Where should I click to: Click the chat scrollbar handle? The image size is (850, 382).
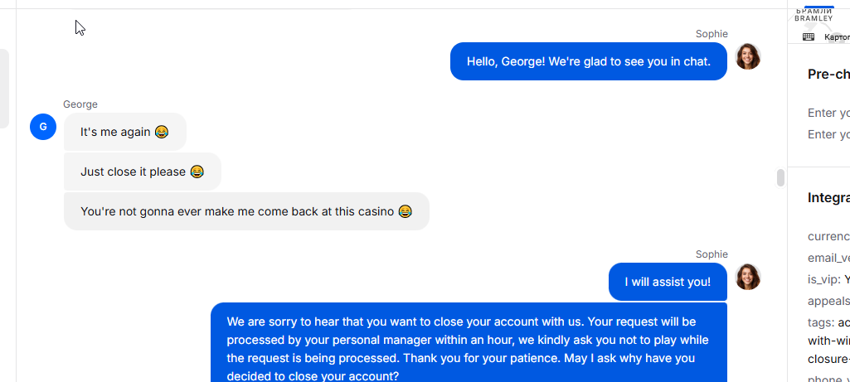(780, 177)
